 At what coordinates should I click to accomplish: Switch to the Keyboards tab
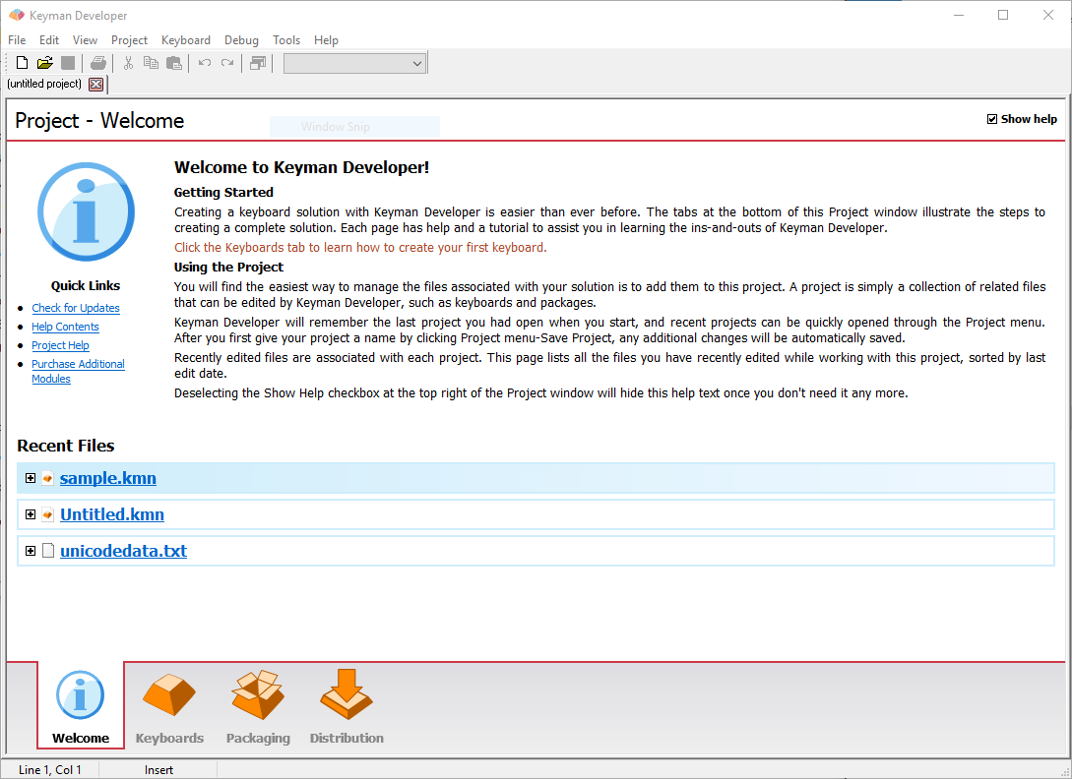coord(169,707)
